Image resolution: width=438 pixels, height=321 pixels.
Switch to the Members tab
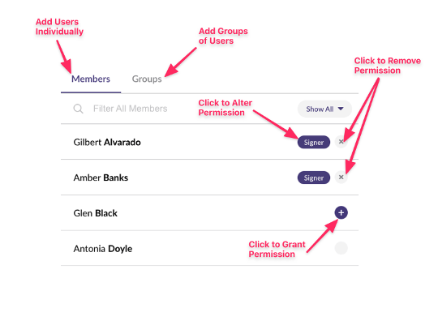click(91, 79)
